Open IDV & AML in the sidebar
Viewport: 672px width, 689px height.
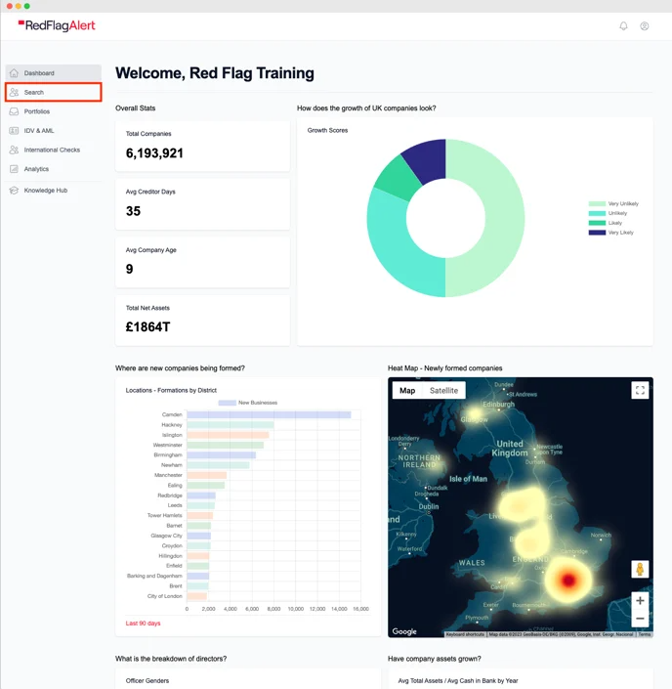click(x=53, y=131)
